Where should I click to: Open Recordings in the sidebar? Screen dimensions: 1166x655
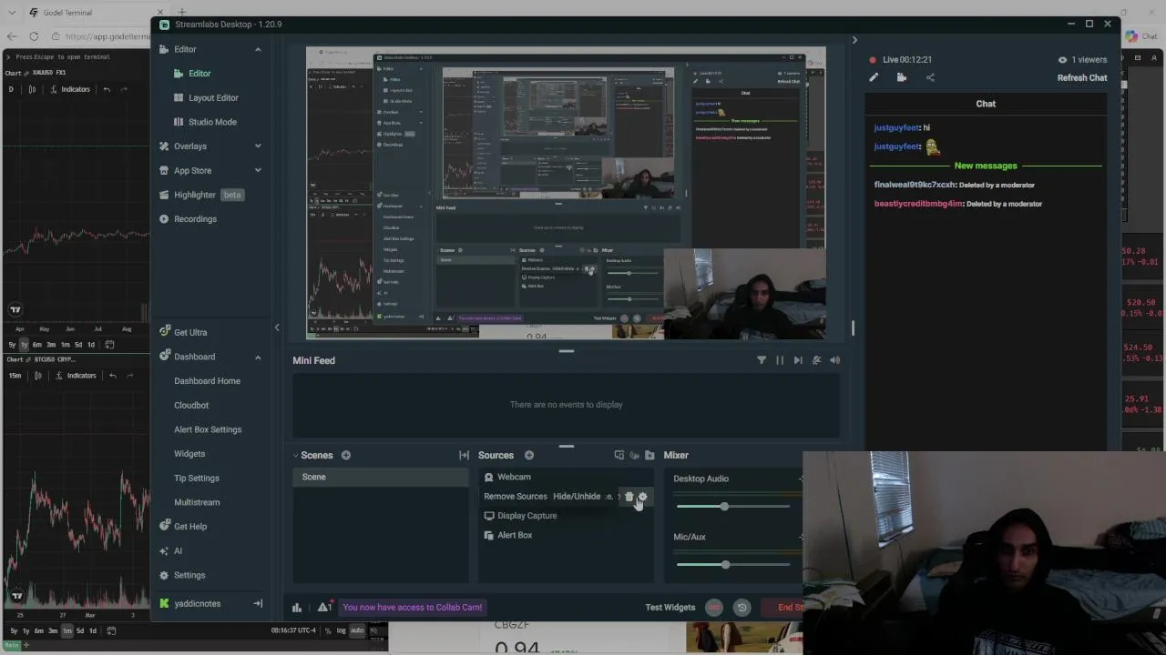click(195, 219)
